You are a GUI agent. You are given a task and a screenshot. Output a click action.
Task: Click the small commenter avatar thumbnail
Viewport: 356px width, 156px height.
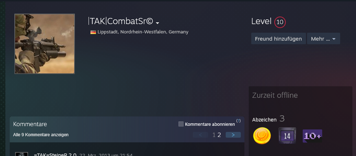click(x=22, y=154)
